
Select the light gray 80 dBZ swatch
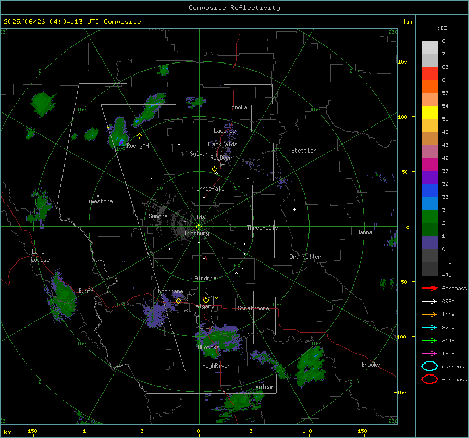[429, 47]
